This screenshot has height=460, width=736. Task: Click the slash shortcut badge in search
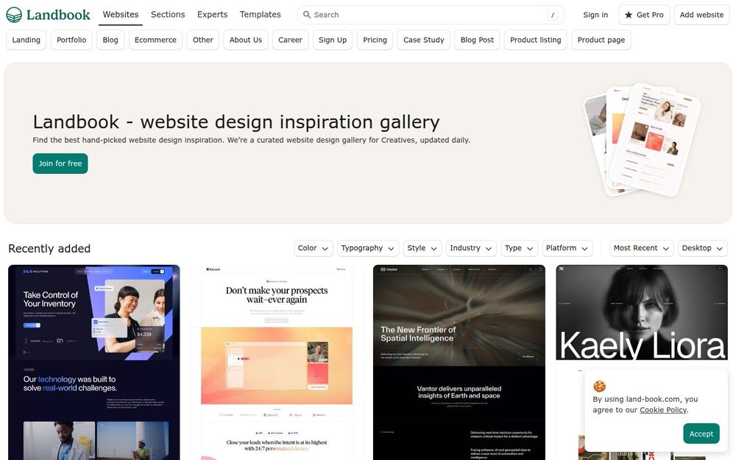[553, 15]
